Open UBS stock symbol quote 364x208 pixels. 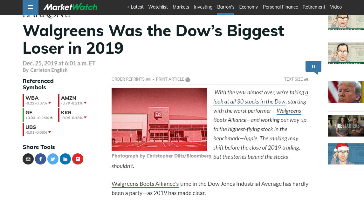(x=31, y=127)
